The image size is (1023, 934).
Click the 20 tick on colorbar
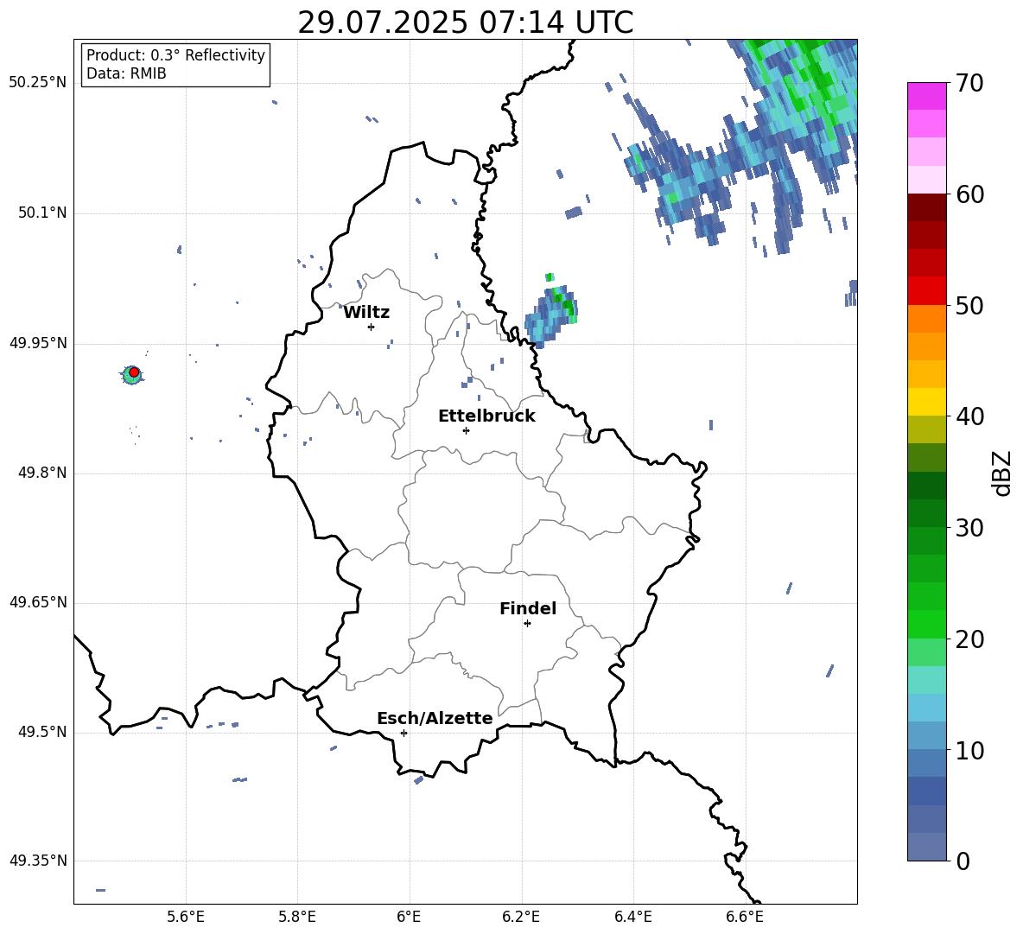(x=969, y=639)
